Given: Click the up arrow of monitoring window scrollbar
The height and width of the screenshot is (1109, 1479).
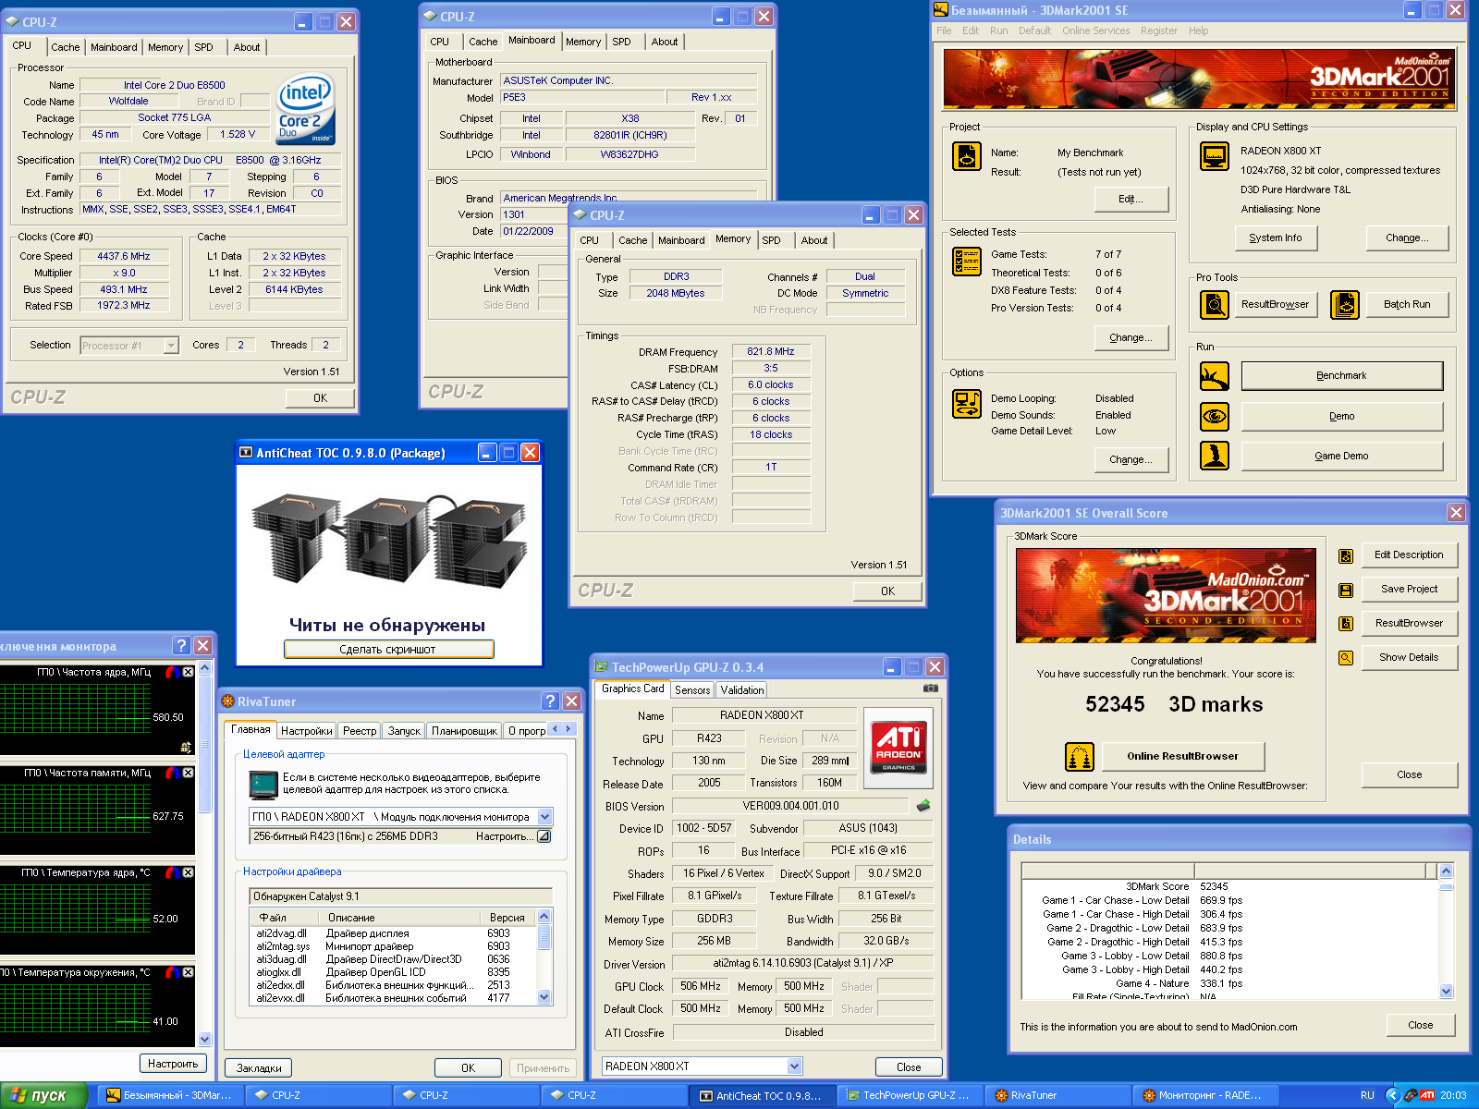Looking at the screenshot, I should pyautogui.click(x=205, y=667).
